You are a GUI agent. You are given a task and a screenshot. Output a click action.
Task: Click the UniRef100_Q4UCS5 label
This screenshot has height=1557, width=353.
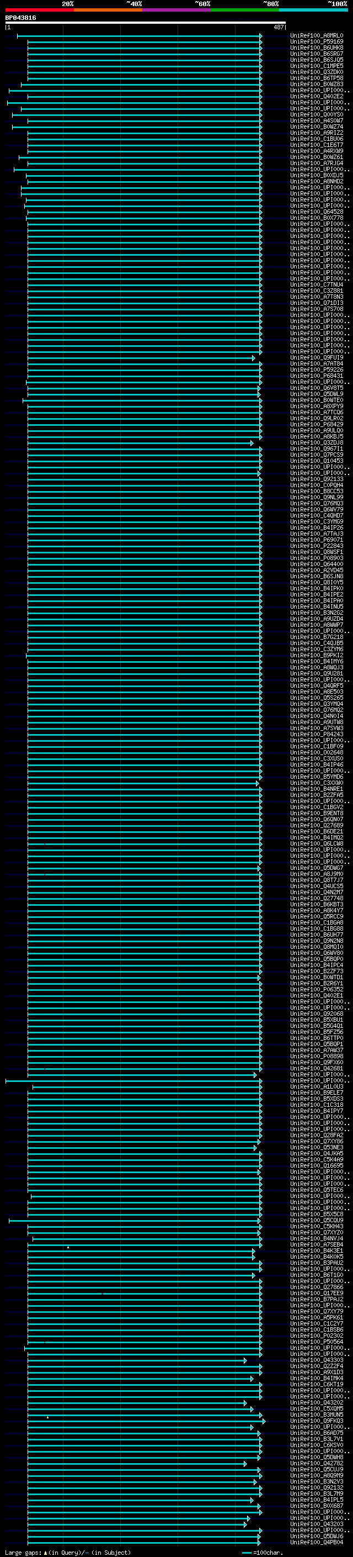tap(316, 886)
